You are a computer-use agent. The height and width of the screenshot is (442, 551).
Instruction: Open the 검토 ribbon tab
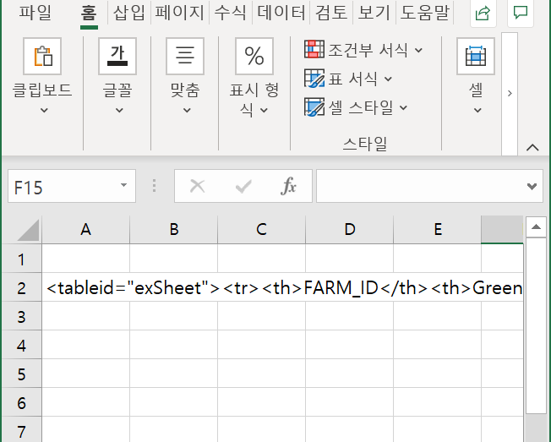click(331, 13)
